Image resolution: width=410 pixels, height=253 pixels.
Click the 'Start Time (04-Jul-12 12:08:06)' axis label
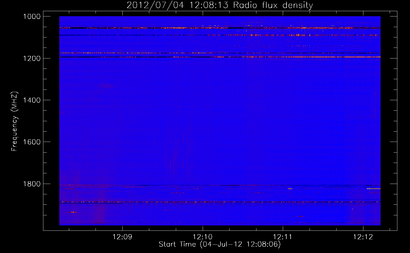point(220,244)
